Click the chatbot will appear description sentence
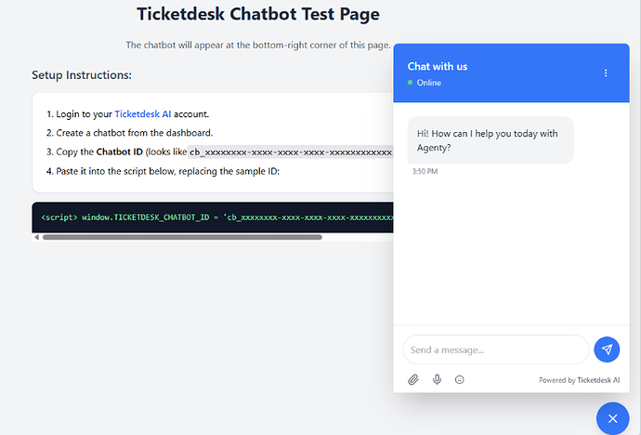Viewport: 641px width, 435px height. coord(258,45)
